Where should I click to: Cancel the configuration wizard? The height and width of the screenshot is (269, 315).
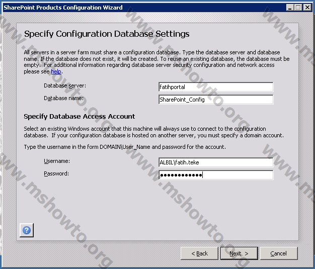tap(279, 253)
